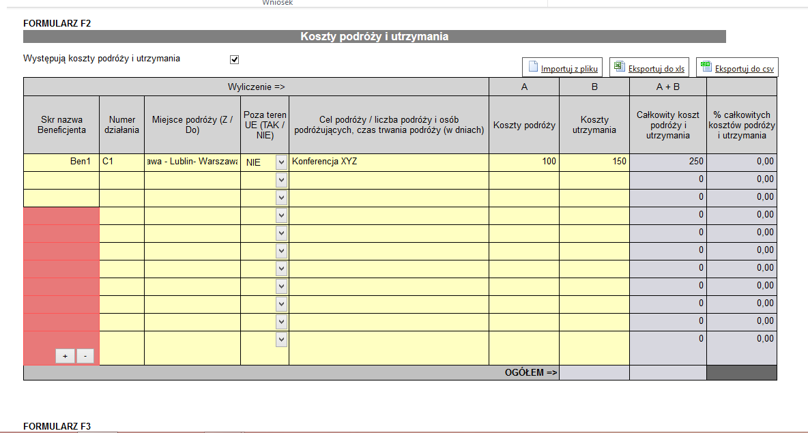Add a row with the plus button
The image size is (808, 433).
65,356
